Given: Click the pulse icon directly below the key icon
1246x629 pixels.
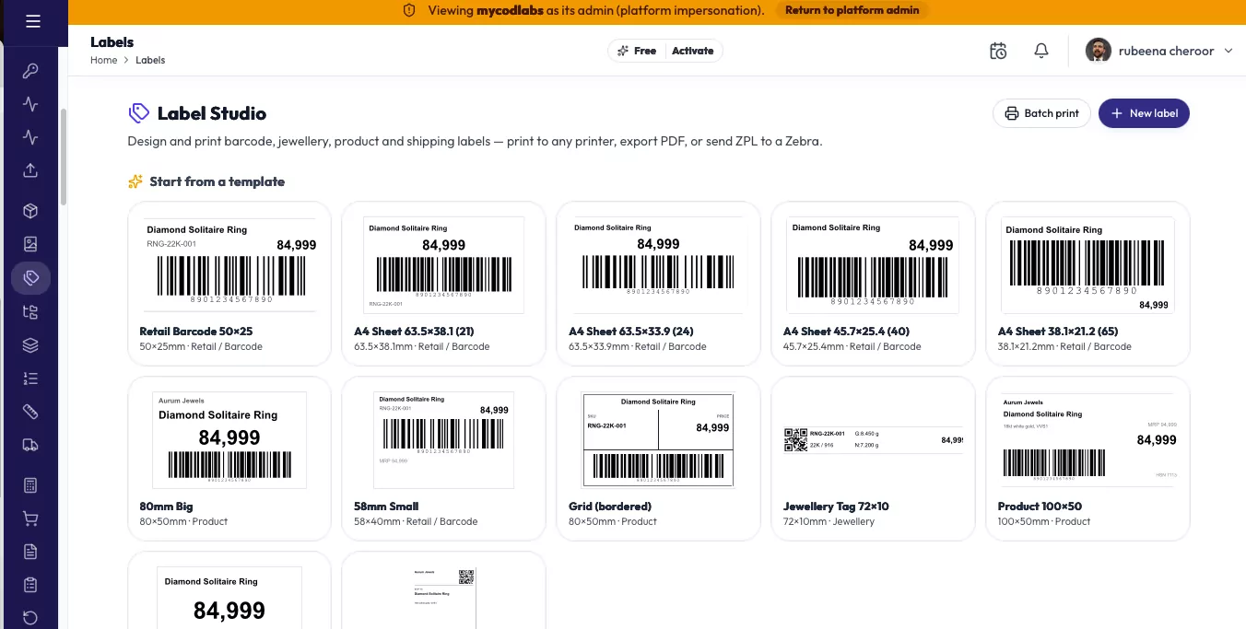Looking at the screenshot, I should pyautogui.click(x=30, y=104).
